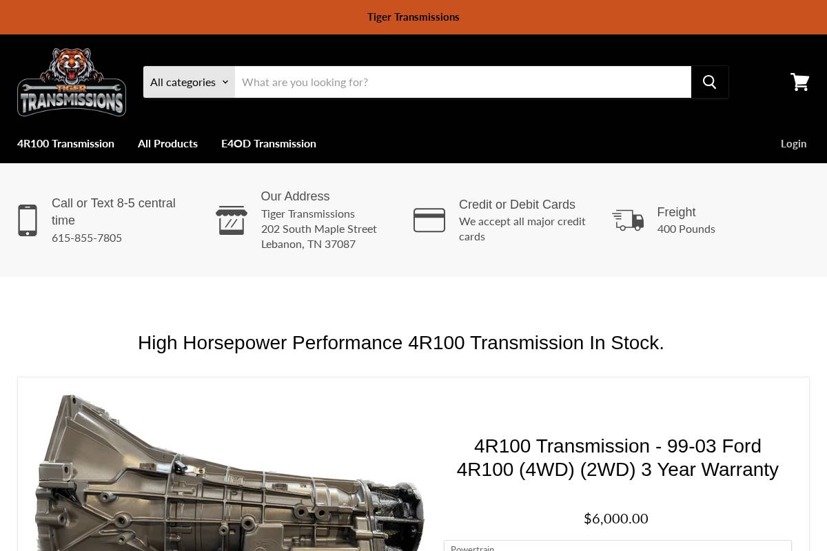Viewport: 827px width, 551px height.
Task: Click the 4R100 transmission product photo
Action: pyautogui.click(x=229, y=475)
